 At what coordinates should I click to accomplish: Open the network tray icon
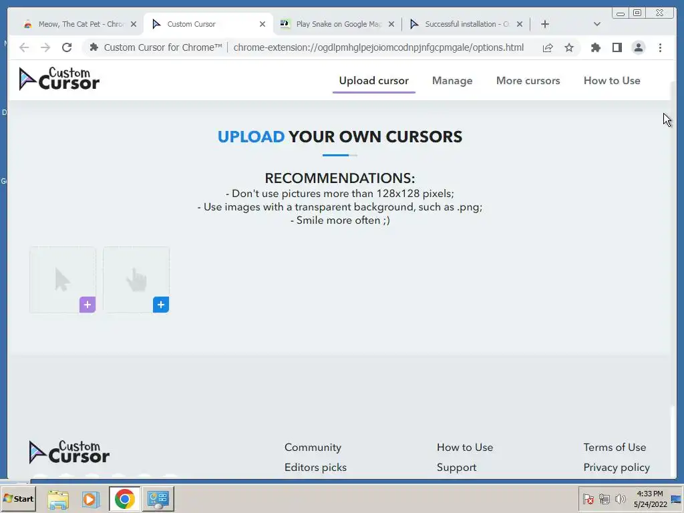604,499
